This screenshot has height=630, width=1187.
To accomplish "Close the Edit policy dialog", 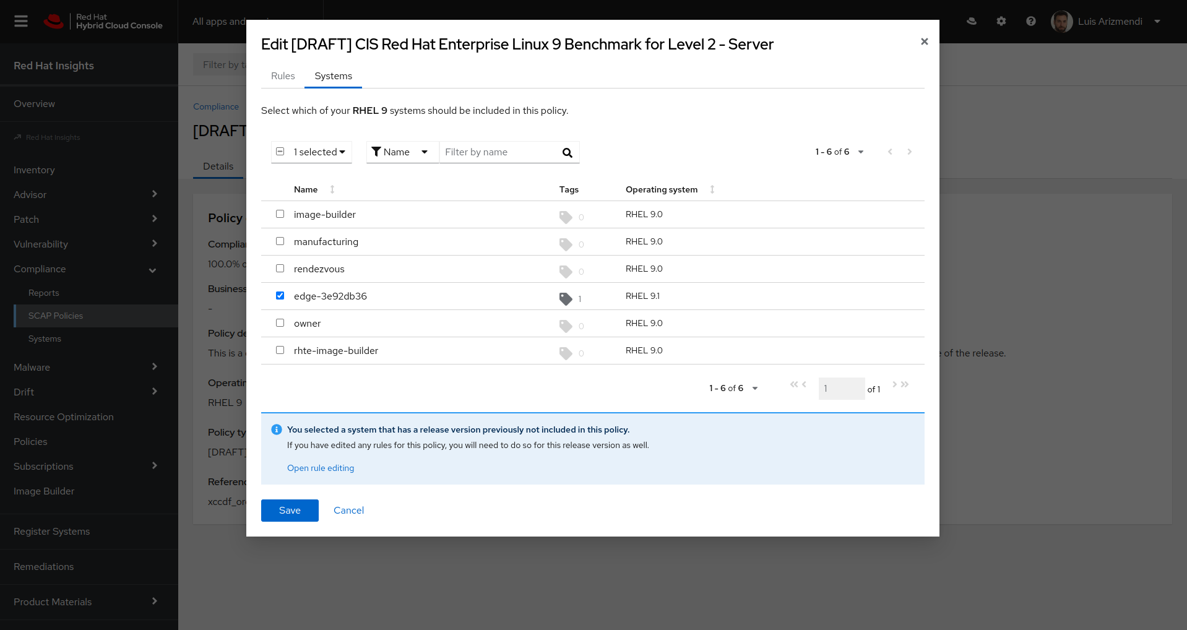I will (x=924, y=41).
